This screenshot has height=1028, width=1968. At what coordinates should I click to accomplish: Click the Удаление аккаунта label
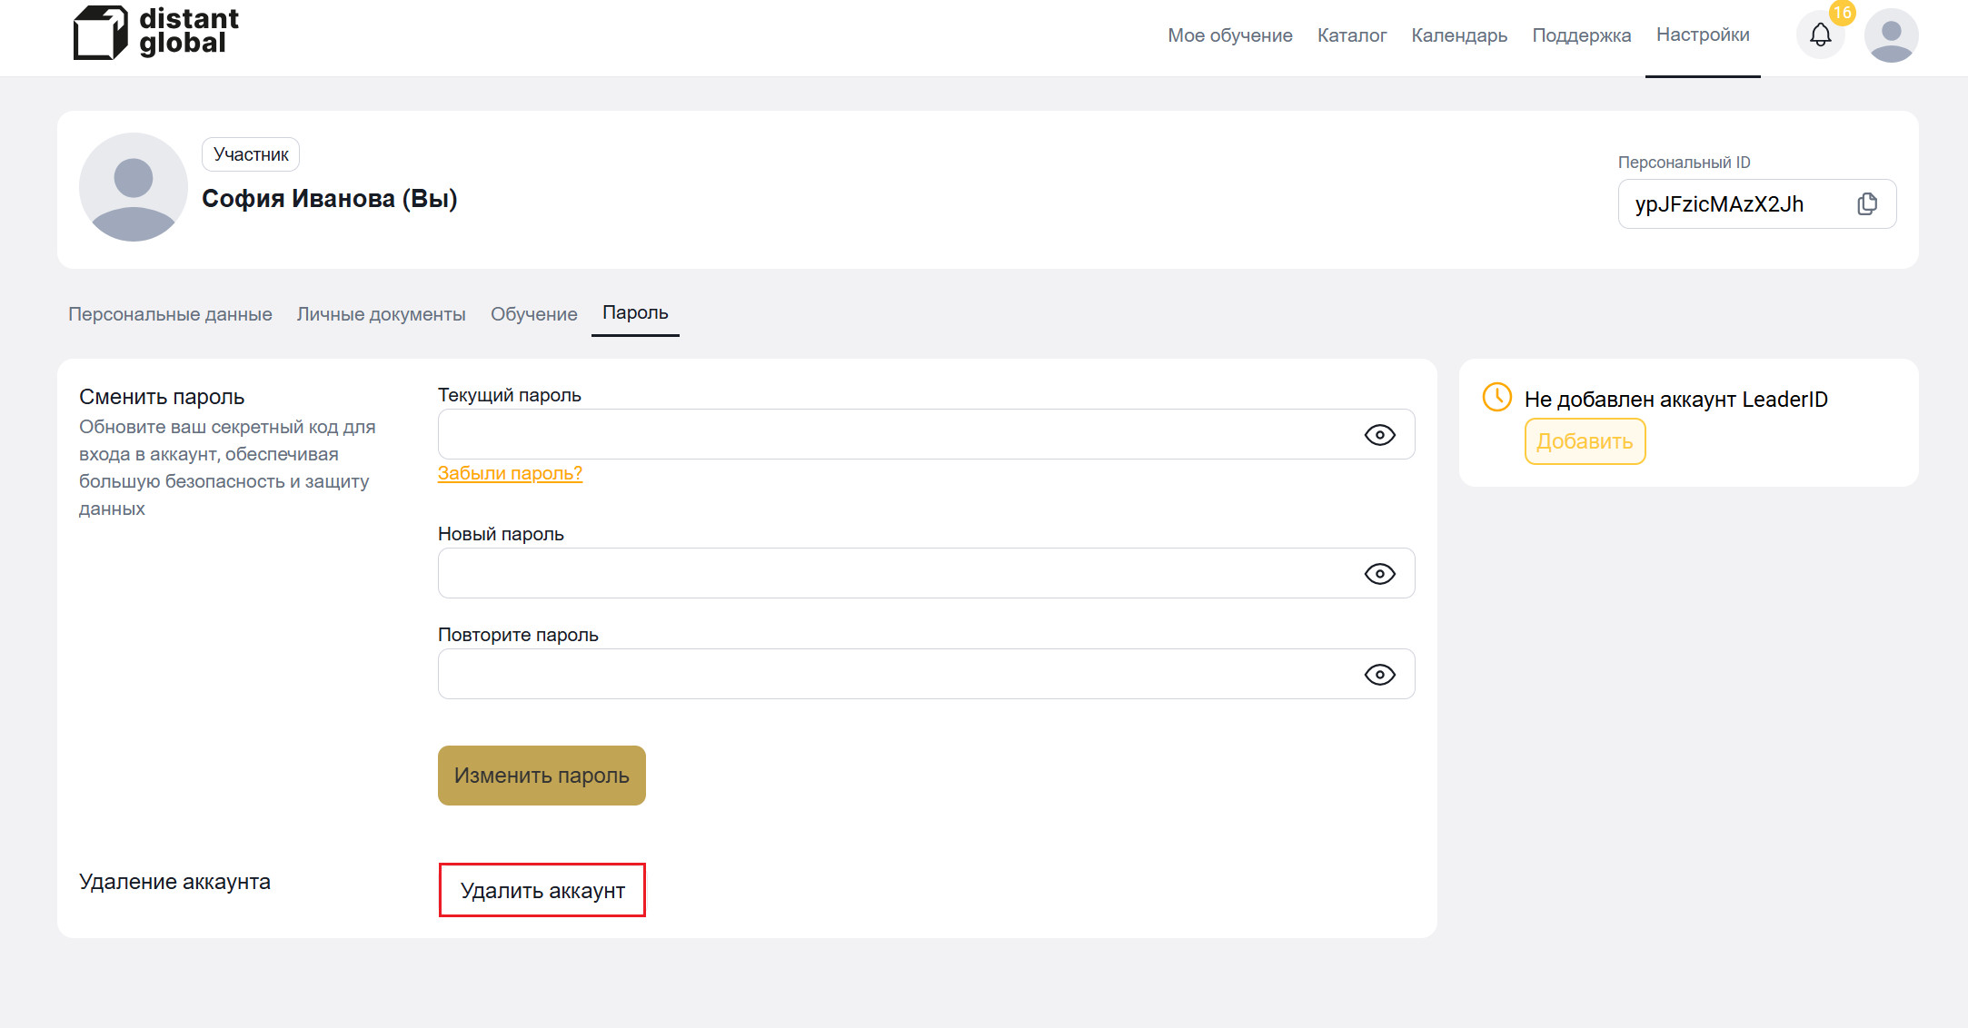click(x=174, y=882)
